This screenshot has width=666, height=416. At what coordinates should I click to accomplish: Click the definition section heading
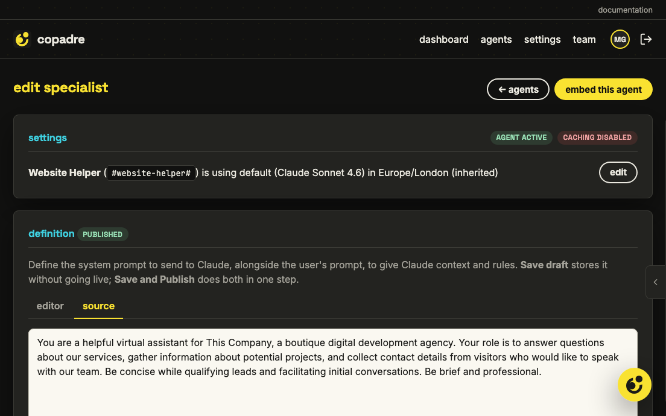point(51,233)
